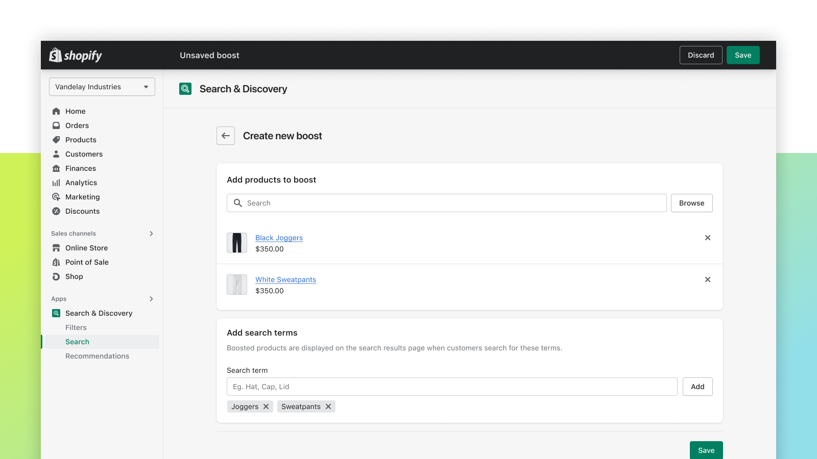
Task: Click the Online Store storefront icon
Action: (56, 248)
